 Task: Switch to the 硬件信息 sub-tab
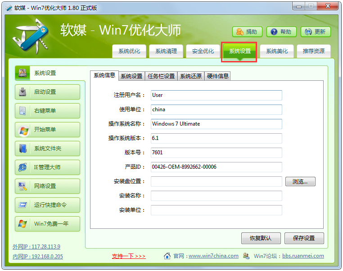pos(217,76)
